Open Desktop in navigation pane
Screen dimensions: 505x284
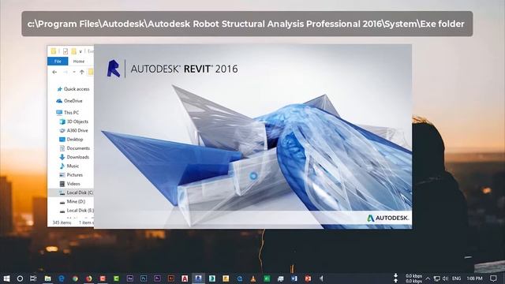(71, 139)
